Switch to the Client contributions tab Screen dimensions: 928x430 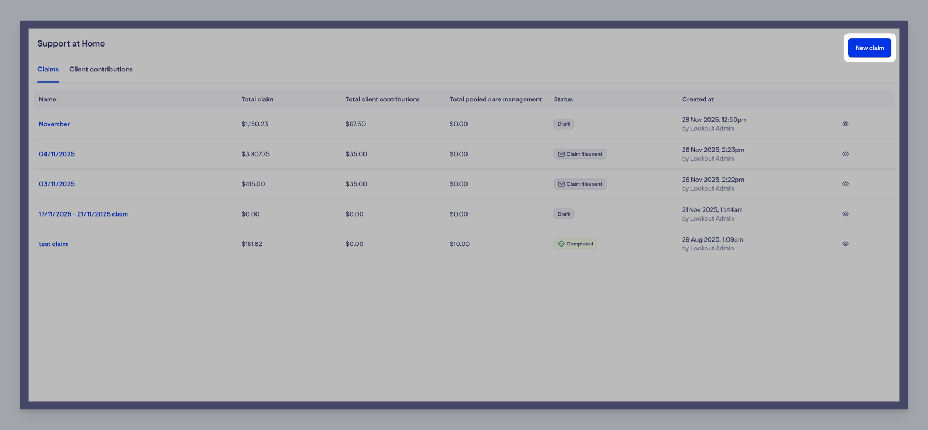pyautogui.click(x=101, y=70)
